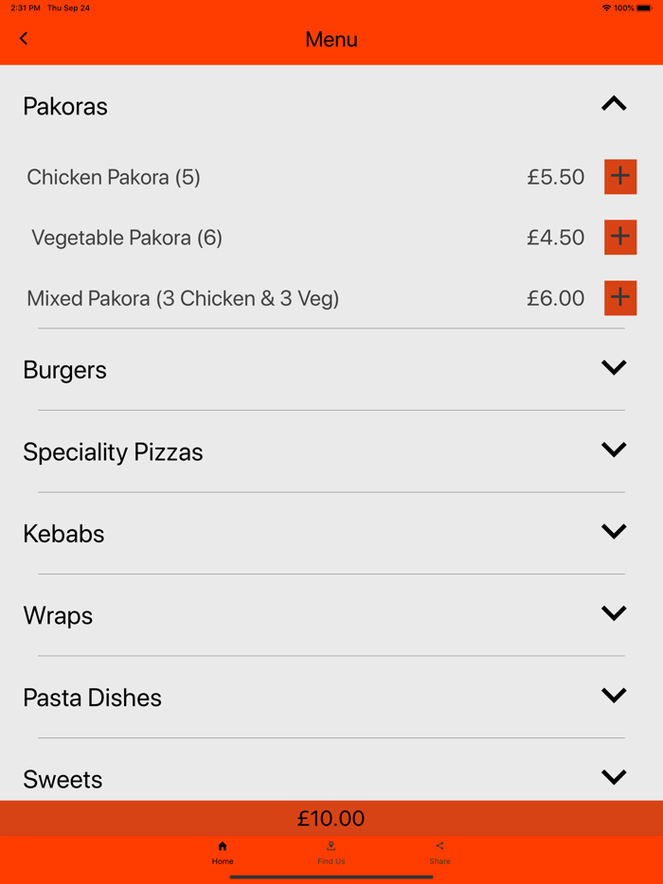Expand the Burgers category
This screenshot has width=663, height=884.
614,367
